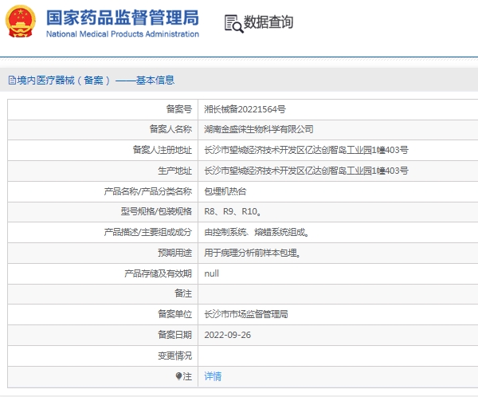This screenshot has width=478, height=397.
Task: Click the 备案号 label
Action: [179, 109]
